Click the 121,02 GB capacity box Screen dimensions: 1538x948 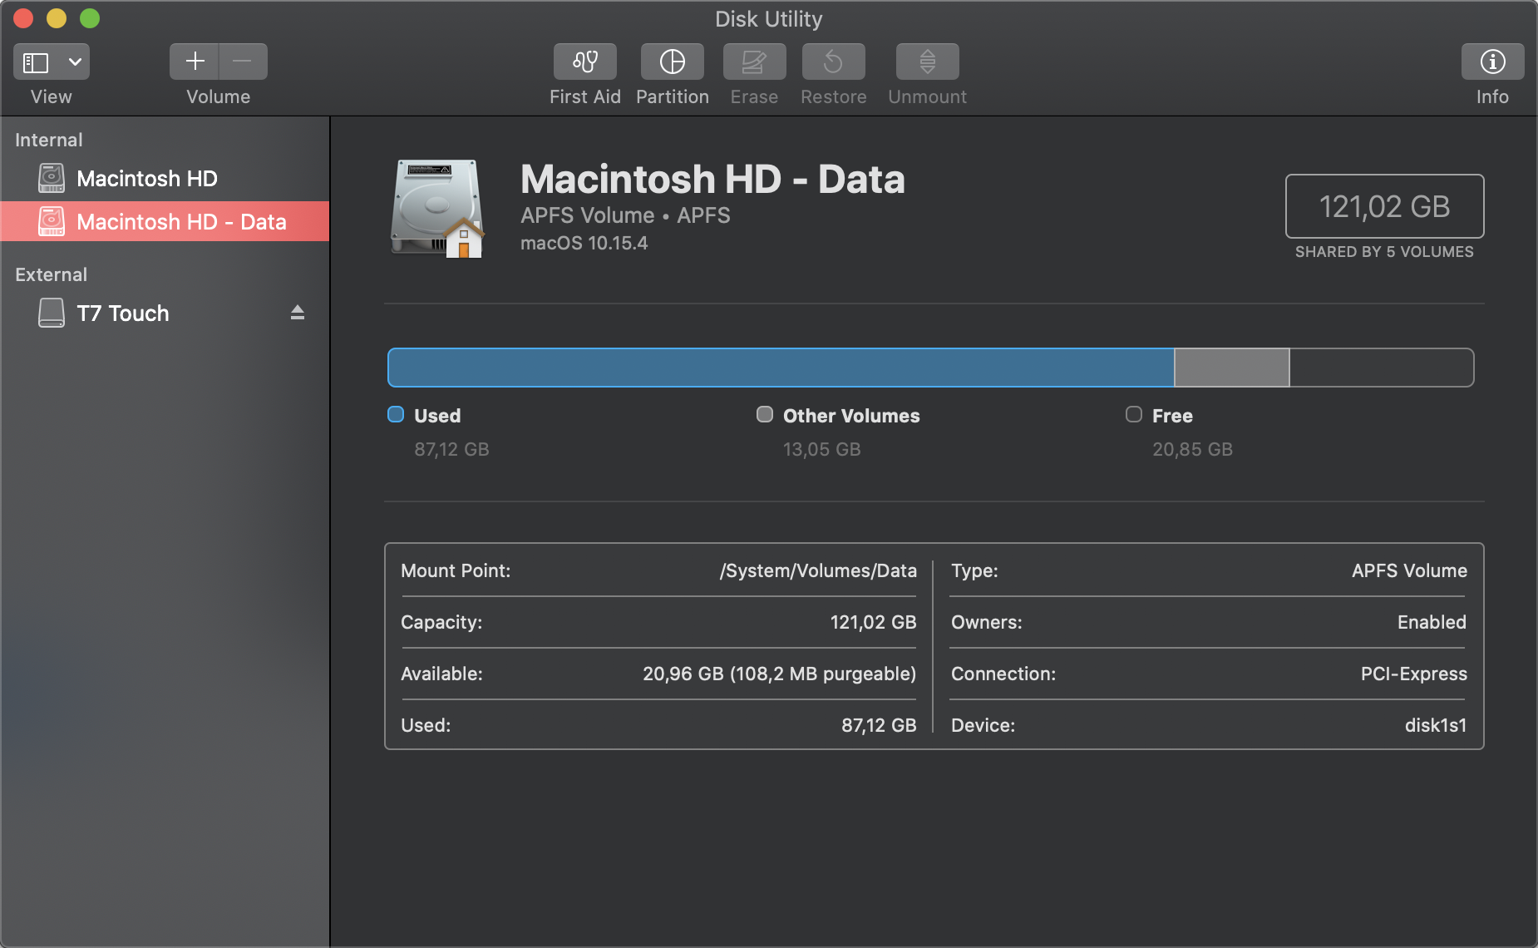pyautogui.click(x=1384, y=206)
